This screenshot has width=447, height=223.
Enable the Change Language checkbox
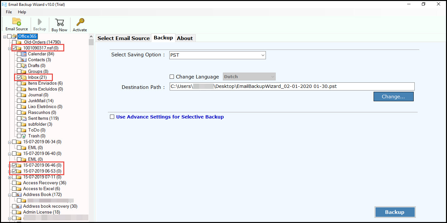[x=172, y=77]
